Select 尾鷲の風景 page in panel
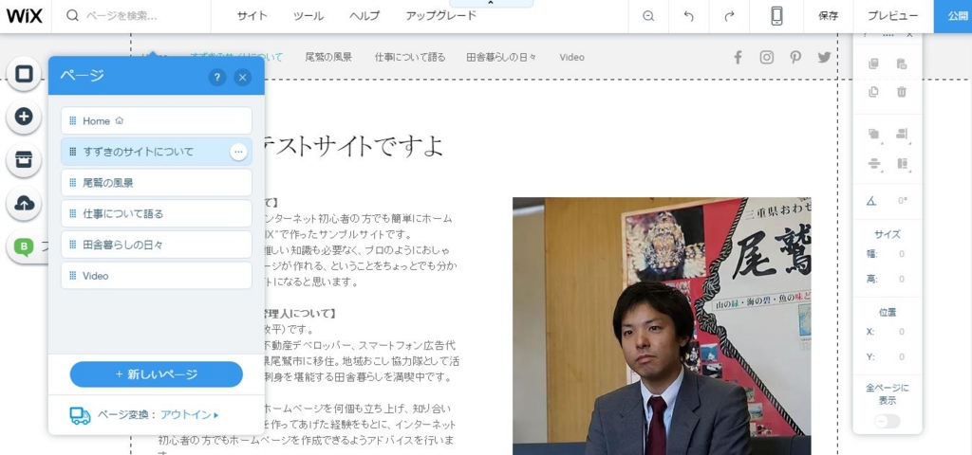Screen dimensions: 972x455 click(x=157, y=183)
